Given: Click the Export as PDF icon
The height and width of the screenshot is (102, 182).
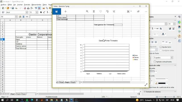Looking at the screenshot, I should coord(25,8).
